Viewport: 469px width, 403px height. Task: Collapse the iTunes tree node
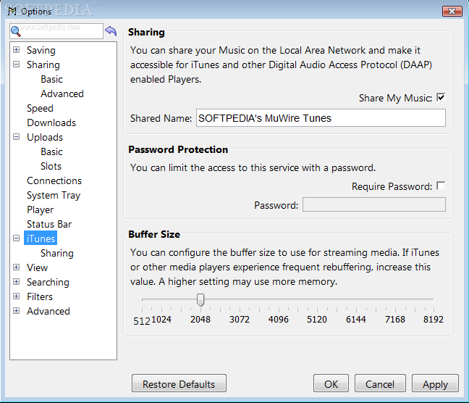click(x=17, y=238)
